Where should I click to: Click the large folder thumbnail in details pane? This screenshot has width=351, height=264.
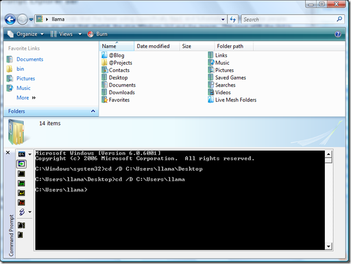coord(17,132)
